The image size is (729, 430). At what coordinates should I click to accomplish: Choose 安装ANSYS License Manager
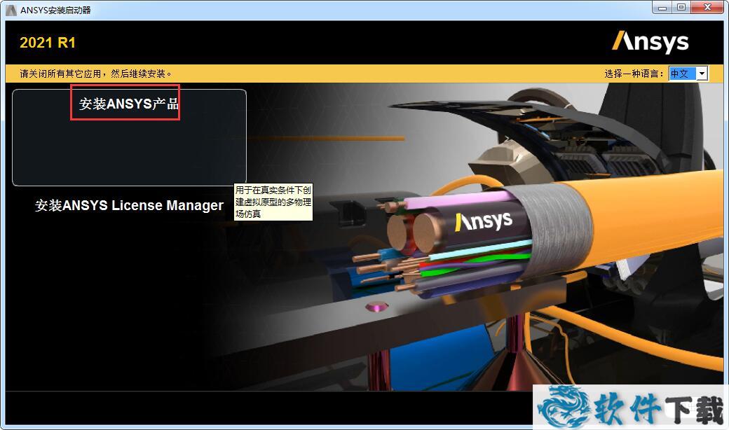[129, 205]
